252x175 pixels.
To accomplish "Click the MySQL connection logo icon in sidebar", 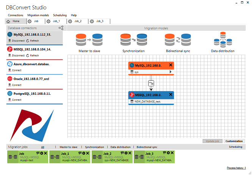I will click(x=10, y=34).
